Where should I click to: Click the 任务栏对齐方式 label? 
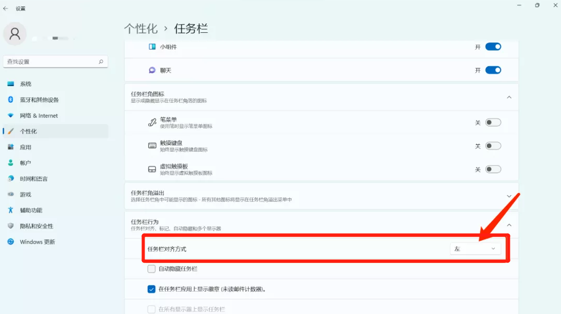click(166, 249)
